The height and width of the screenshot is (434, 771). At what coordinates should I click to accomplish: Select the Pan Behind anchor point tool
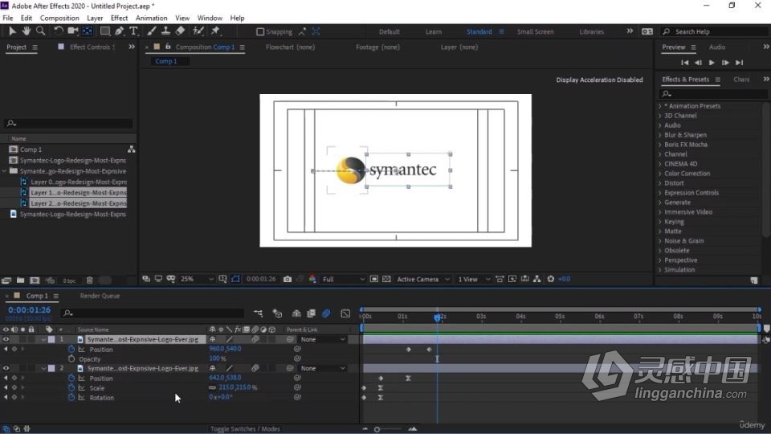(x=87, y=31)
